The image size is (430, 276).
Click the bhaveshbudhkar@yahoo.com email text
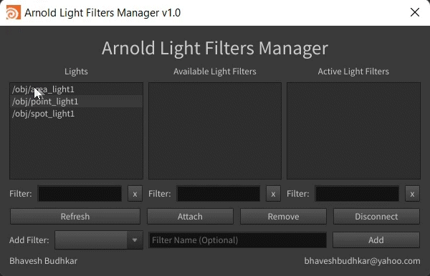362,261
